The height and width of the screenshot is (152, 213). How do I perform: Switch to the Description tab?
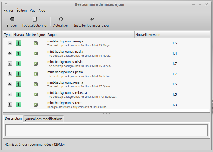tap(13, 119)
